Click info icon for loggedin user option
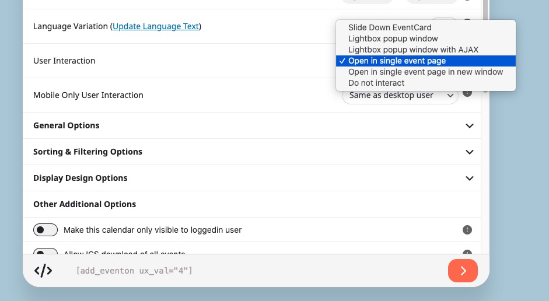The image size is (549, 301). [x=467, y=230]
